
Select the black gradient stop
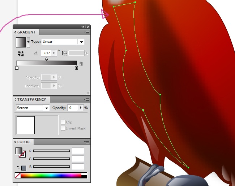pyautogui.click(x=76, y=68)
